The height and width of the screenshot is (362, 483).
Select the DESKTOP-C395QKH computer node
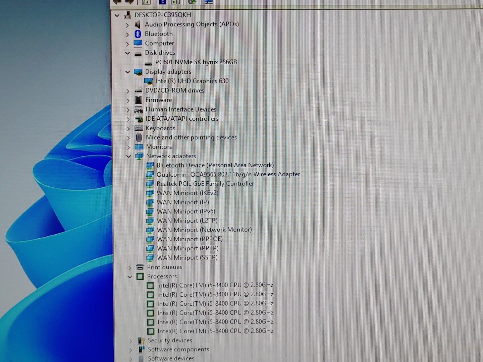point(162,14)
